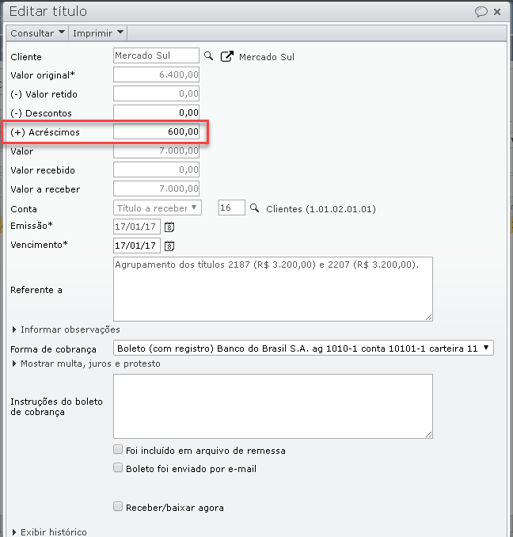Viewport: 513px width, 537px height.
Task: Click the Valor retido field
Action: click(156, 93)
